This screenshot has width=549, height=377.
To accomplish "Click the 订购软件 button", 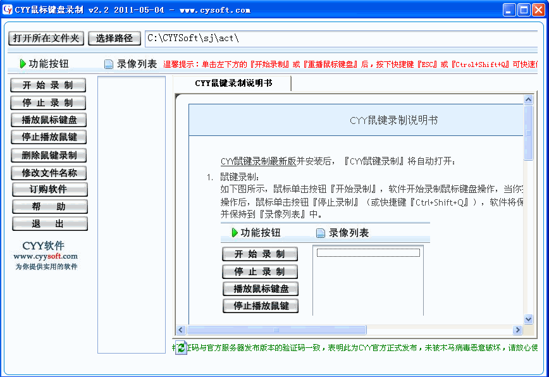I will click(x=50, y=189).
